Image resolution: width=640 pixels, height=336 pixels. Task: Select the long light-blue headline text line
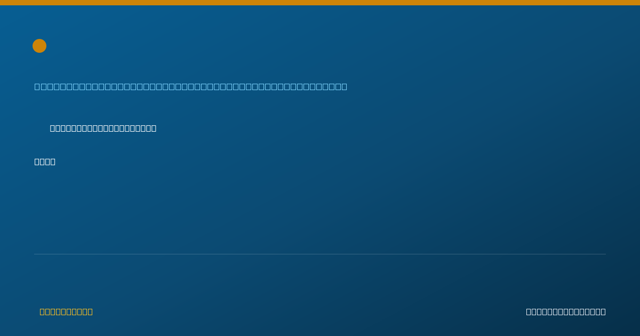point(191,86)
